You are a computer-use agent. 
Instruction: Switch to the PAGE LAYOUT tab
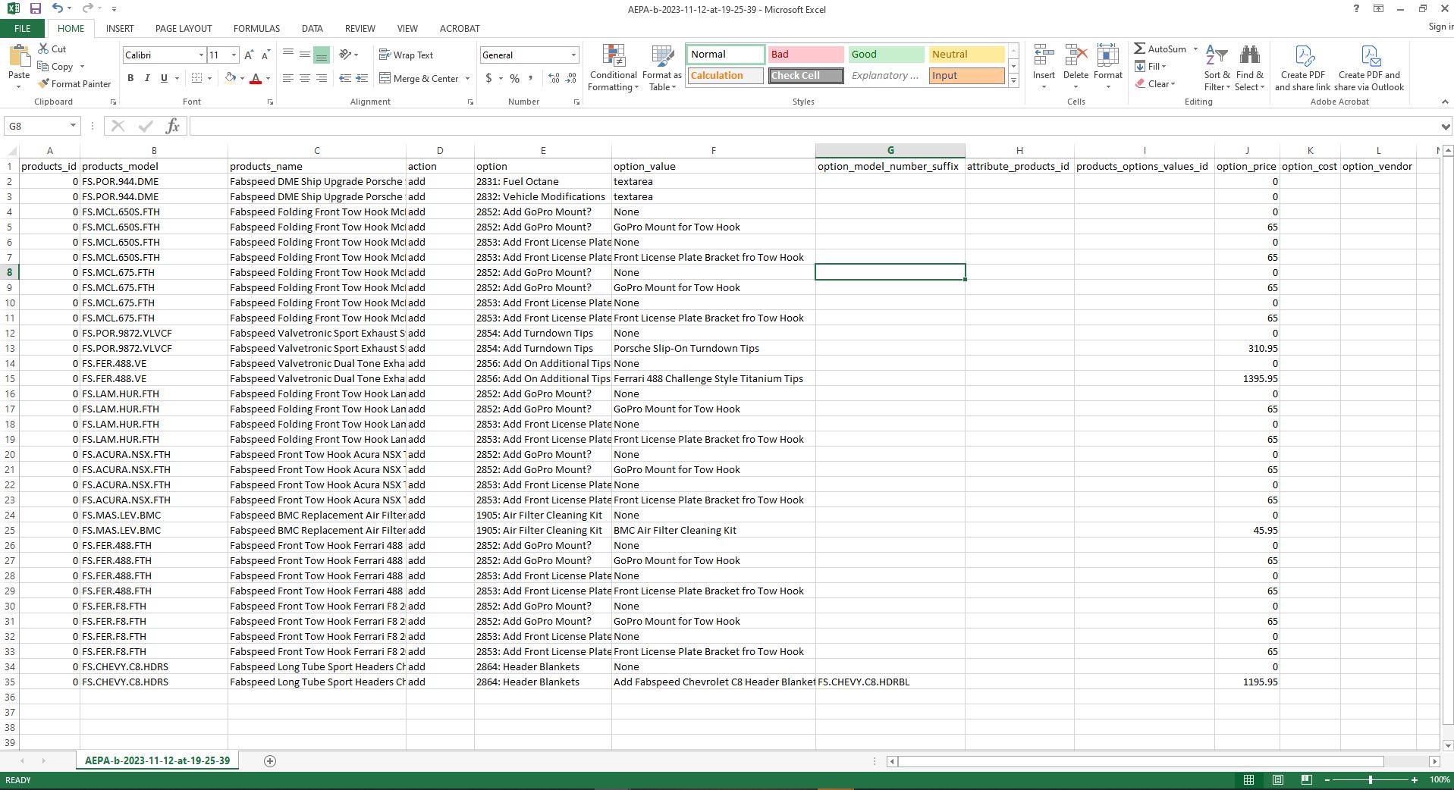coord(184,28)
